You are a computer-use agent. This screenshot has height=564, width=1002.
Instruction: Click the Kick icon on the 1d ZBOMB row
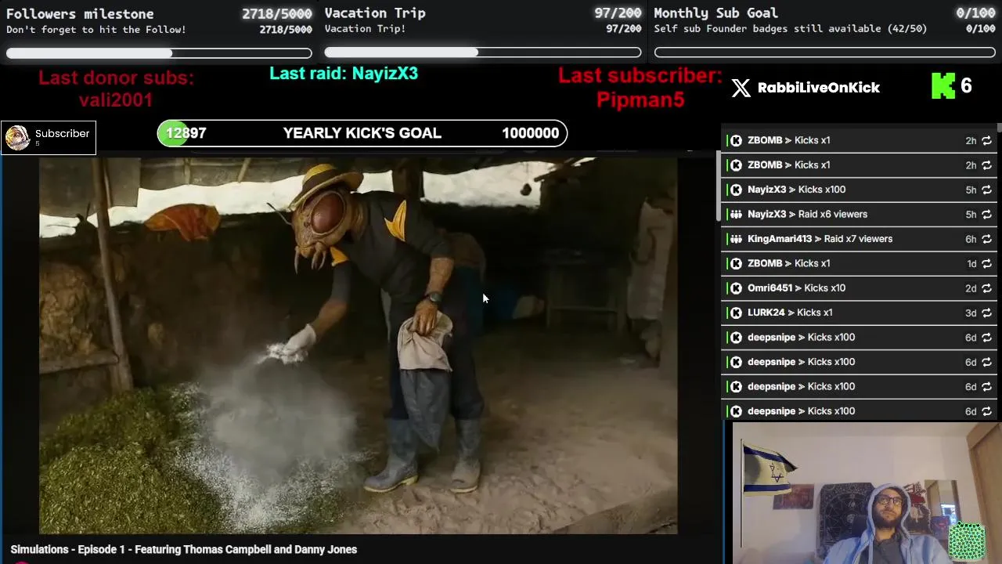pos(736,263)
